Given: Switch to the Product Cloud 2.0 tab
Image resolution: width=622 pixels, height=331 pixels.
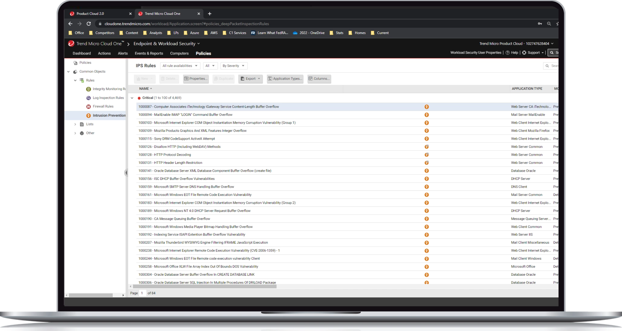Looking at the screenshot, I should pyautogui.click(x=101, y=14).
